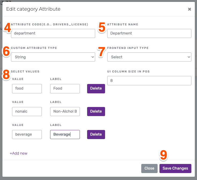Viewport: 197px width, 180px height.
Task: Focus the Attribute Name text field
Action: (149, 33)
